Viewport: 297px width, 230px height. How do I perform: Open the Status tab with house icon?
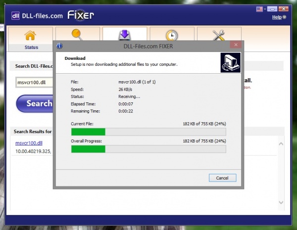tap(31, 39)
